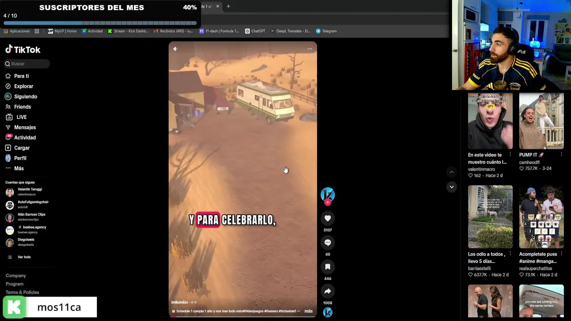
Task: Open the 'turning into the same person' thumbnail
Action: [541, 301]
